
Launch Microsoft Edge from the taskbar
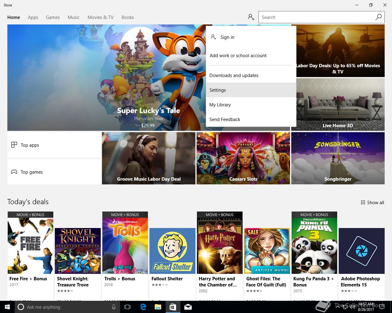pos(143,307)
